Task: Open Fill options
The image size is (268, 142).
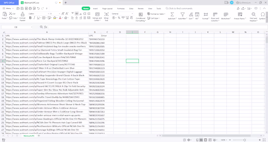Action: click(x=197, y=16)
